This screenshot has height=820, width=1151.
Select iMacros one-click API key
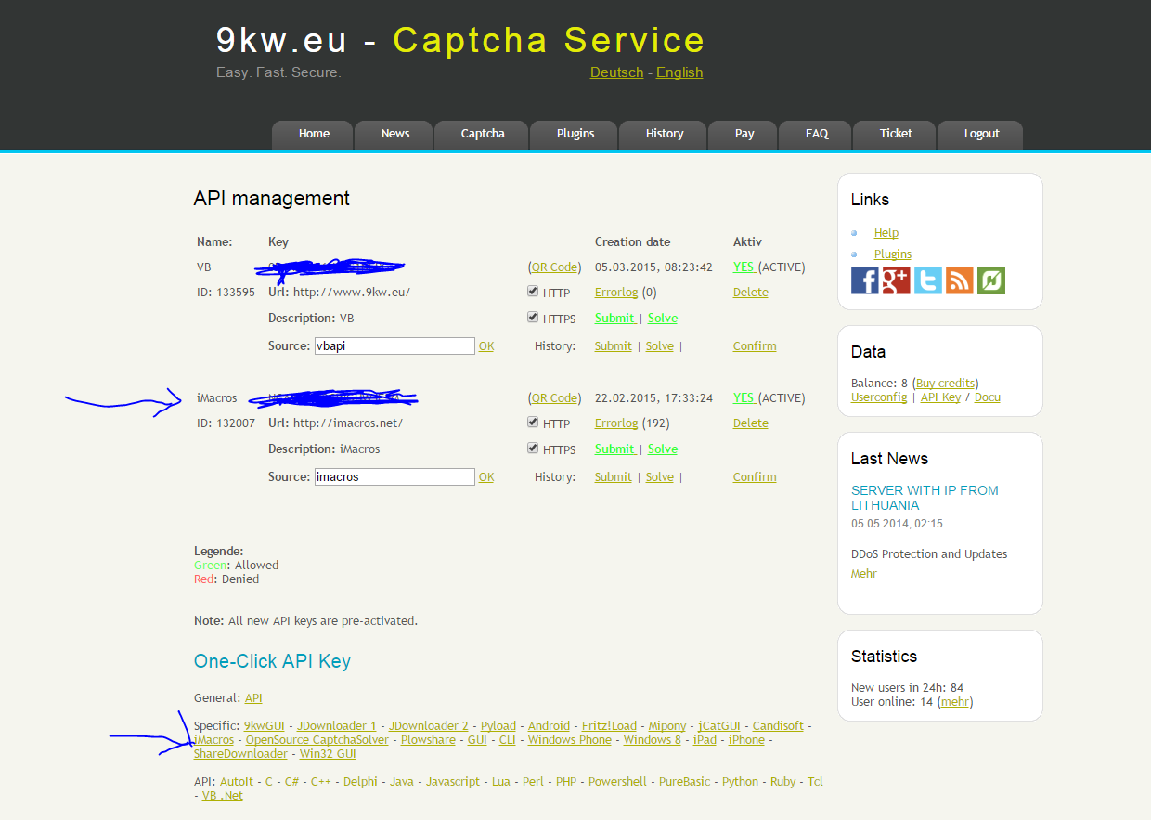[214, 740]
